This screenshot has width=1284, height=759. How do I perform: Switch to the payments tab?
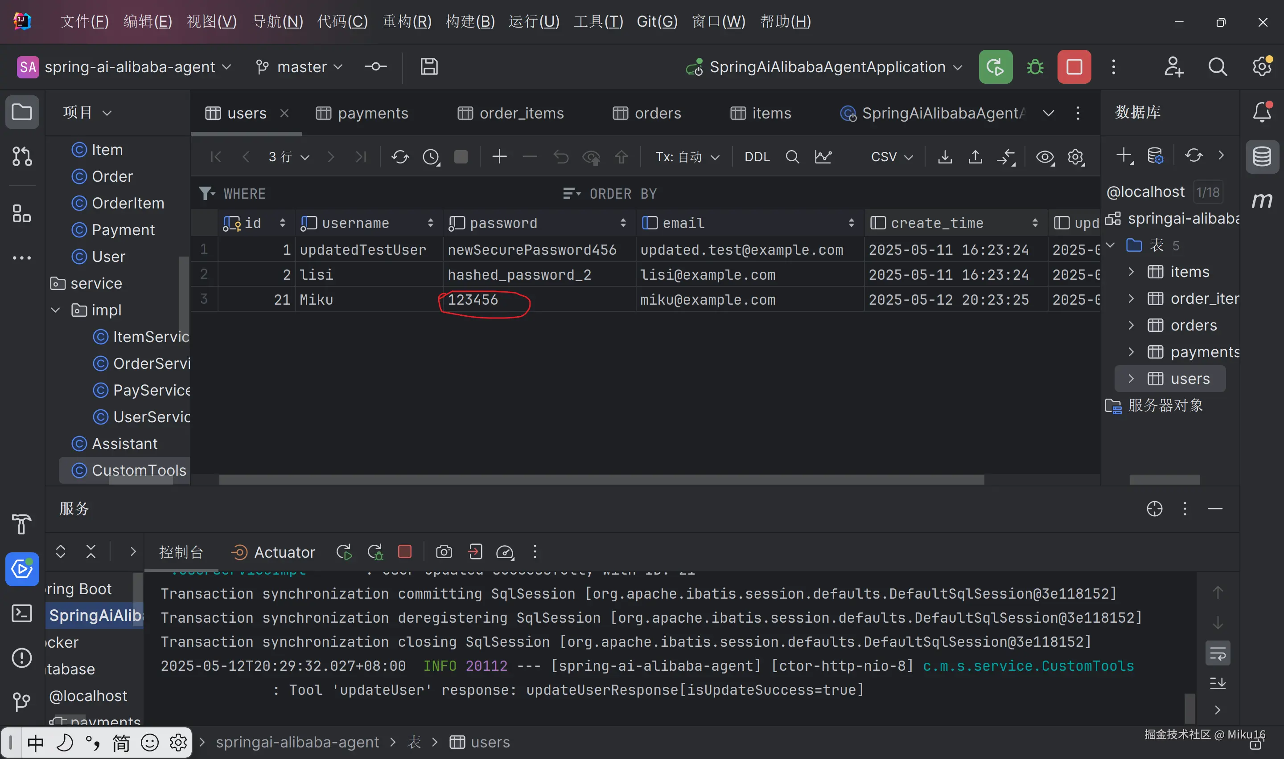[x=362, y=113]
